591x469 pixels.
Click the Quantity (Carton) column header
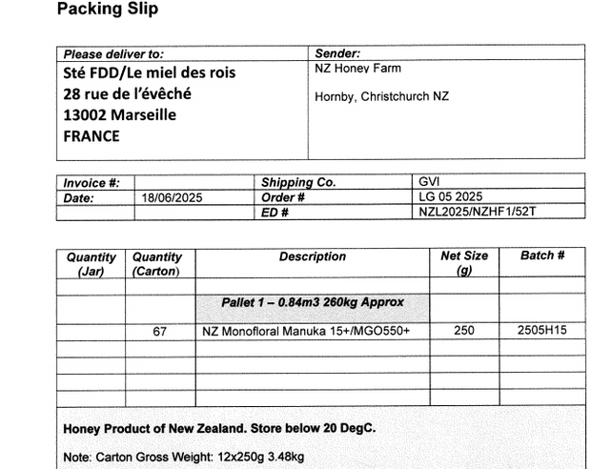point(156,264)
